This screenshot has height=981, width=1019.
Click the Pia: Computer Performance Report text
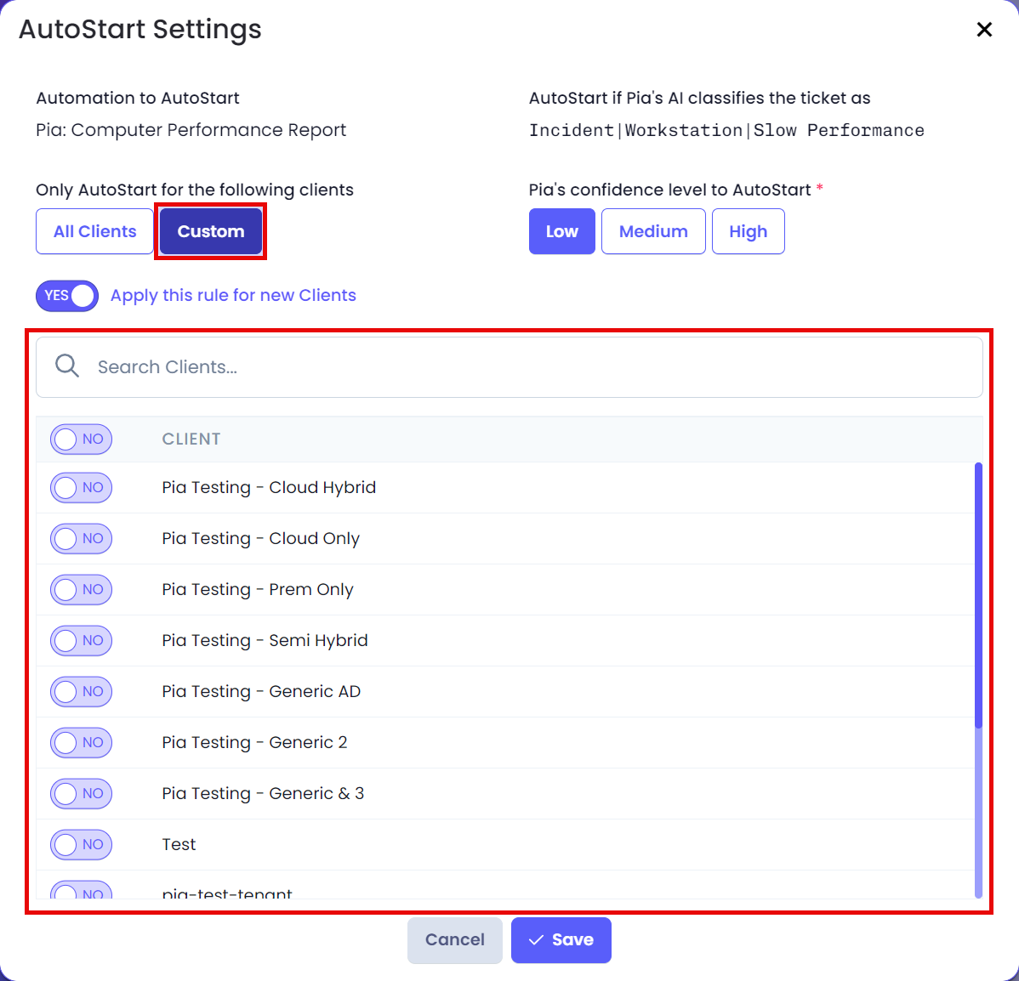pyautogui.click(x=191, y=130)
